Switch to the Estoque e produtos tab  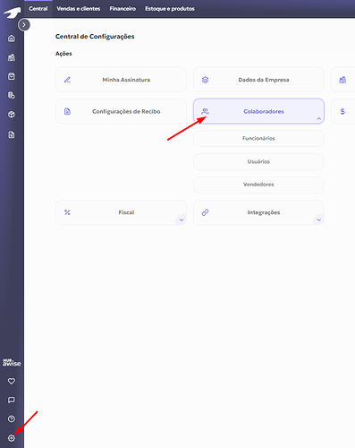click(x=170, y=9)
